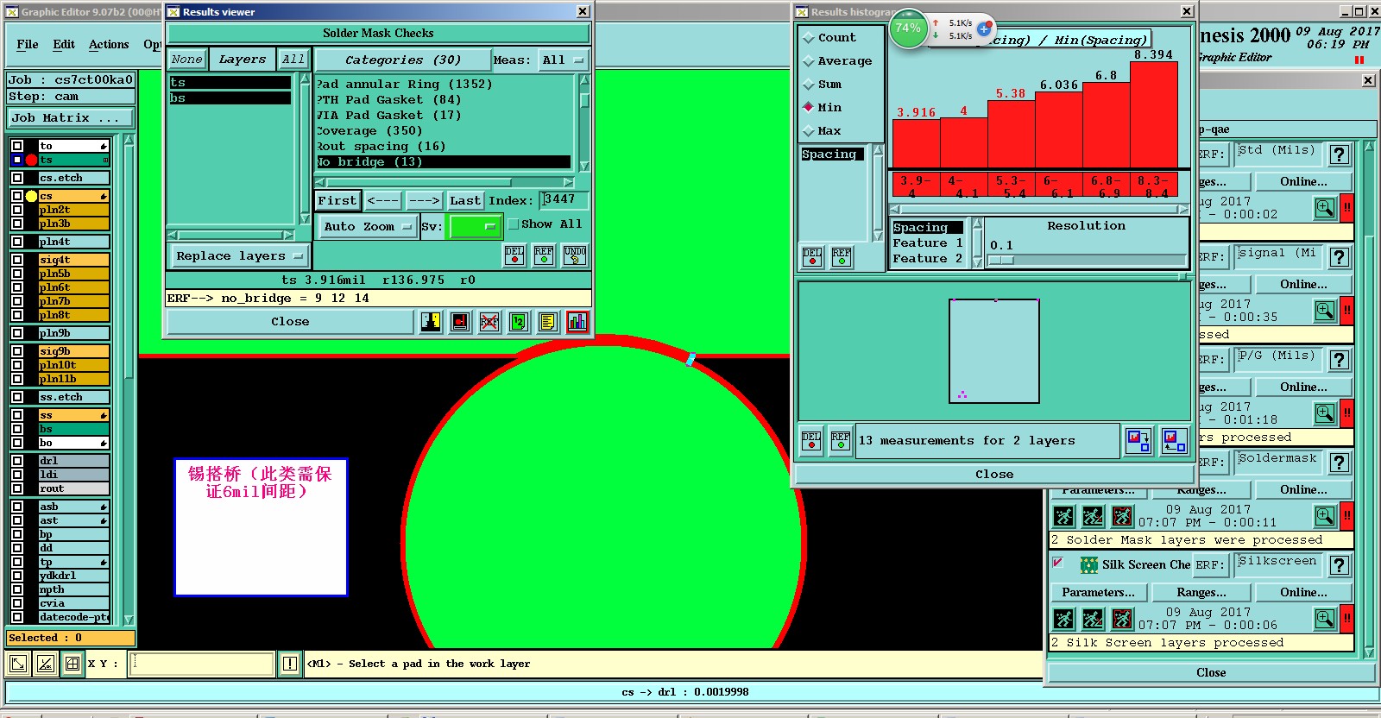Open the Replace layers dropdown
Screen dimensions: 1381x718
point(239,256)
